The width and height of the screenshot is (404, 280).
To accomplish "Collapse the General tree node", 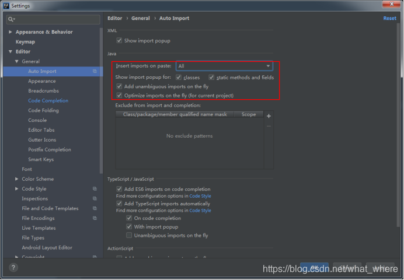I will (17, 61).
